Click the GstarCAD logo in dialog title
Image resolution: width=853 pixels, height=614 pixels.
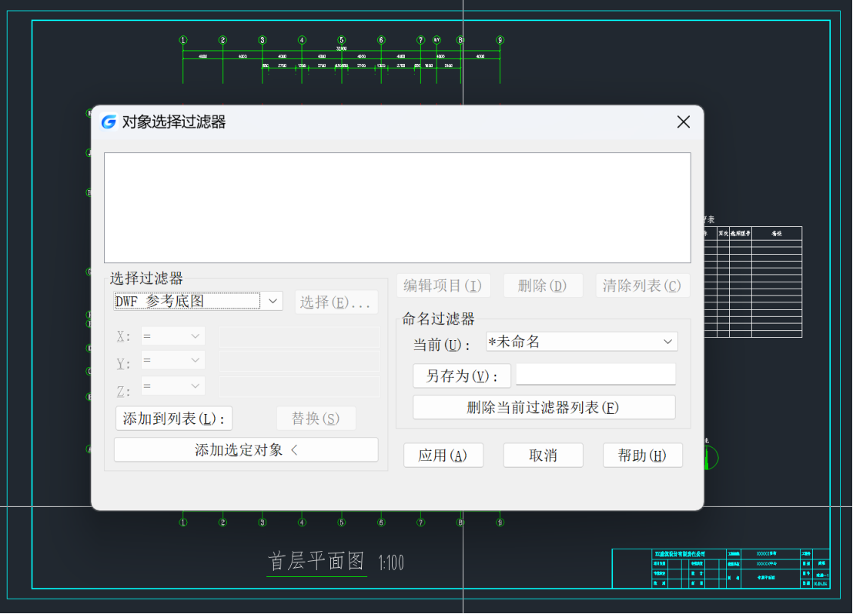(x=109, y=122)
